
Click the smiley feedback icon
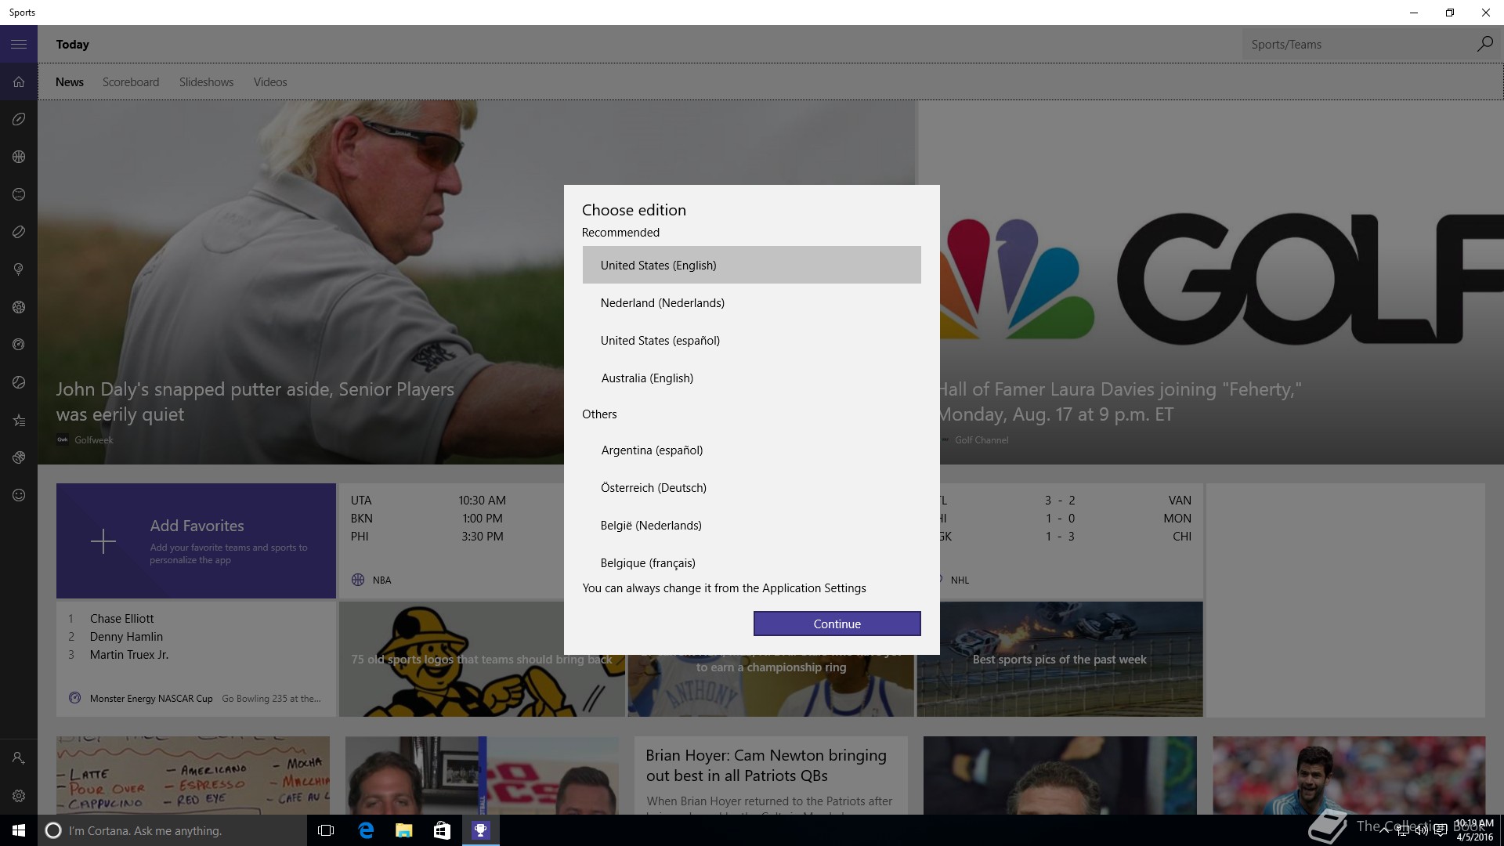pyautogui.click(x=19, y=495)
